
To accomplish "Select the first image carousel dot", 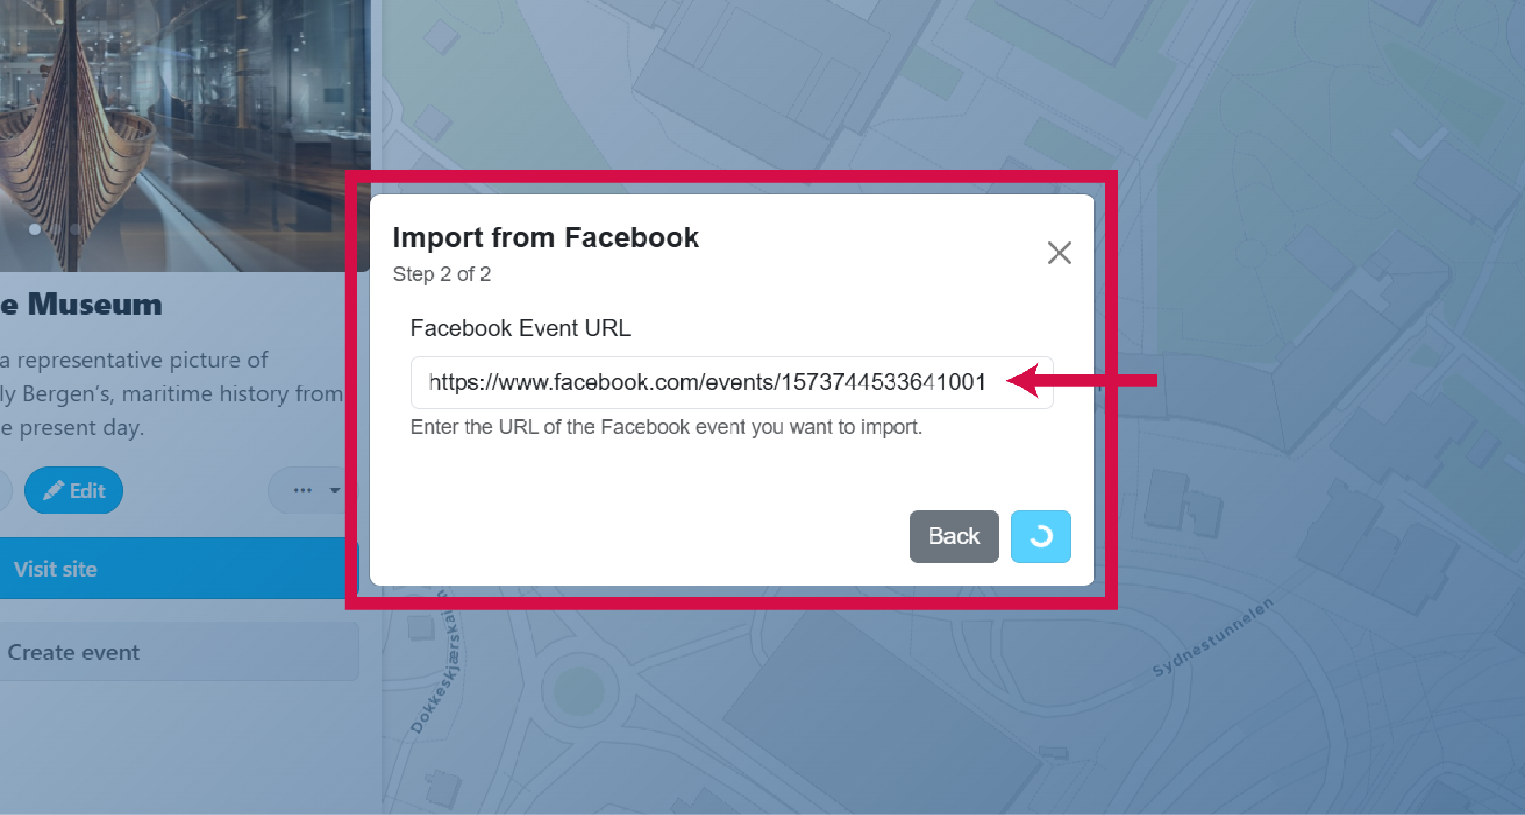I will [34, 229].
